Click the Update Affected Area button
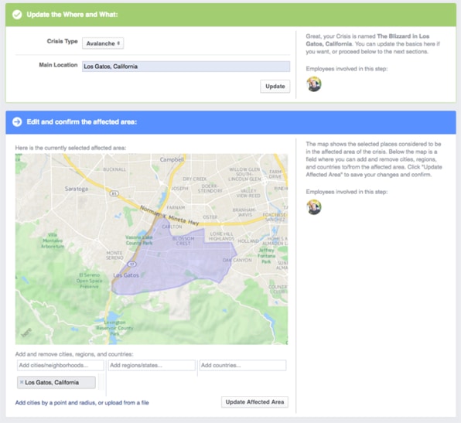The height and width of the screenshot is (423, 461). coord(254,402)
